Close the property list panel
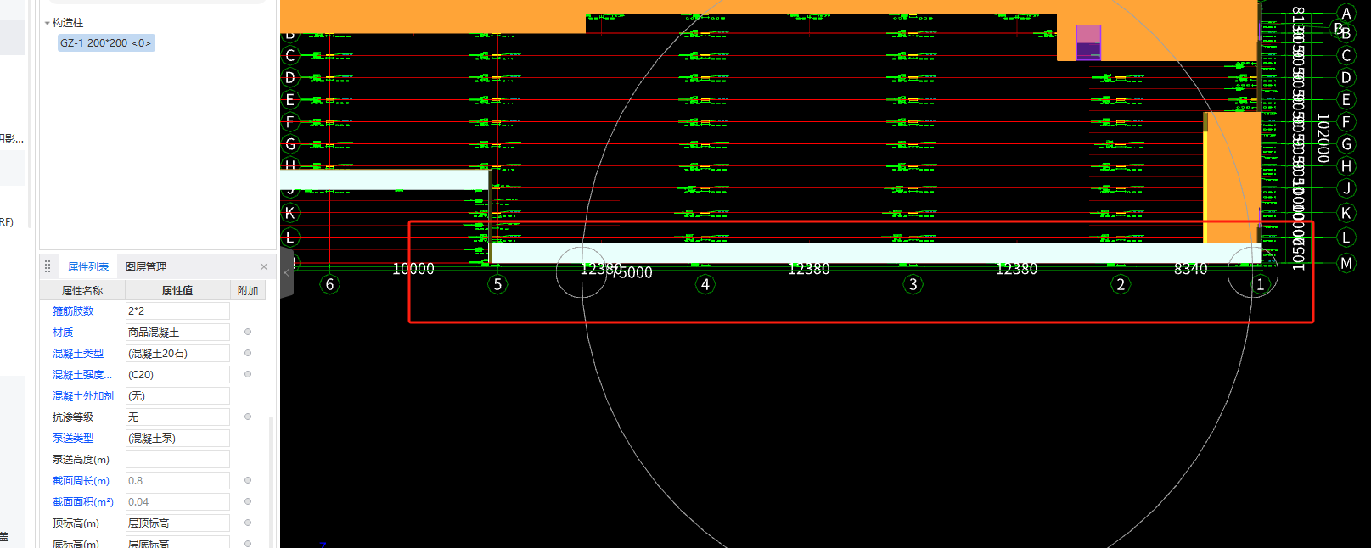 point(264,266)
